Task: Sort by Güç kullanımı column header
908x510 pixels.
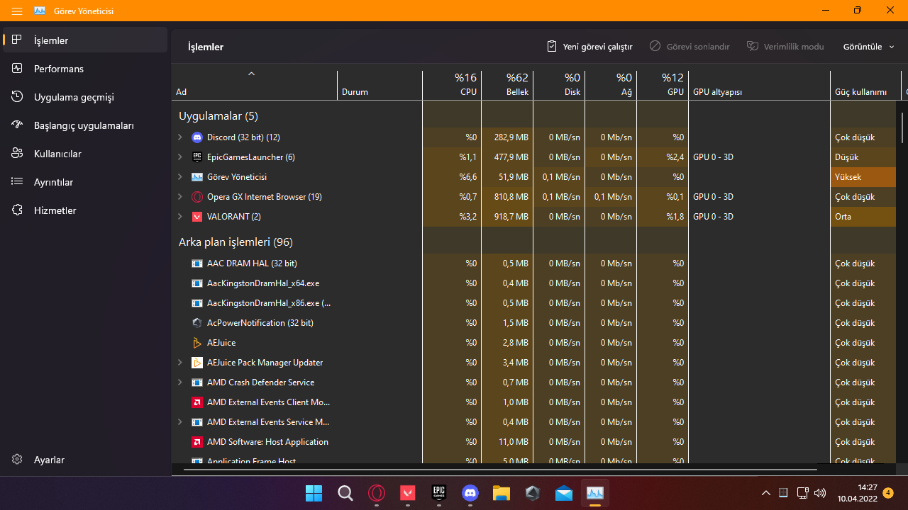Action: point(863,85)
